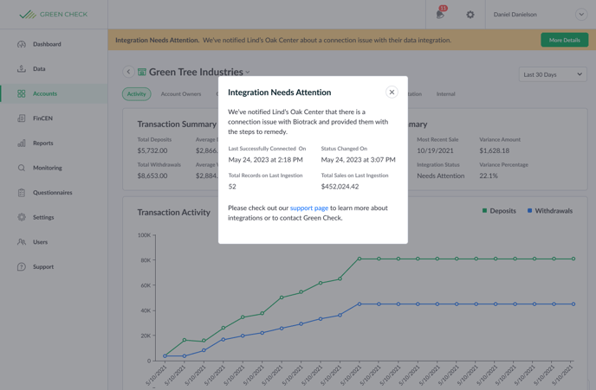Viewport: 596px width, 390px height.
Task: Click the 22.1% variance percentage
Action: (x=489, y=176)
